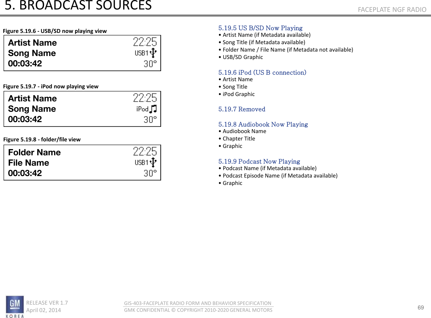The image size is (431, 318).
Task: Expand section 5.19.5 US B/SD Now Playing
Action: click(260, 28)
